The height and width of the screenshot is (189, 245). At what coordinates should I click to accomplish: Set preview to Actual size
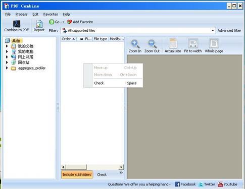[x=173, y=46]
